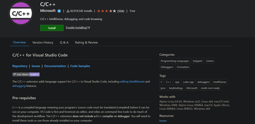
Task: Click the download installs icon
Action: [68, 11]
